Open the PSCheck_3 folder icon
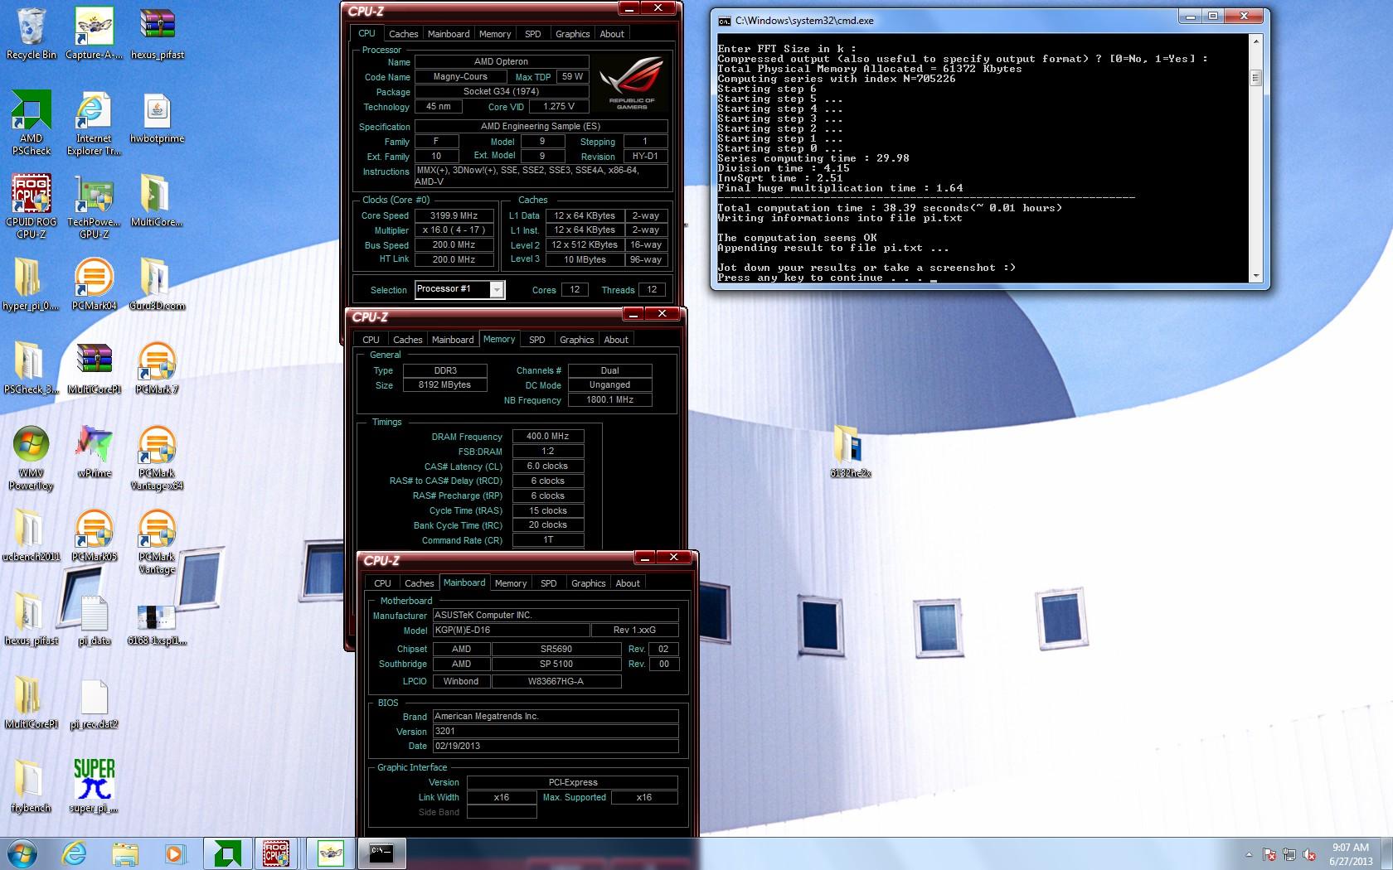Viewport: 1393px width, 870px height. [x=31, y=369]
